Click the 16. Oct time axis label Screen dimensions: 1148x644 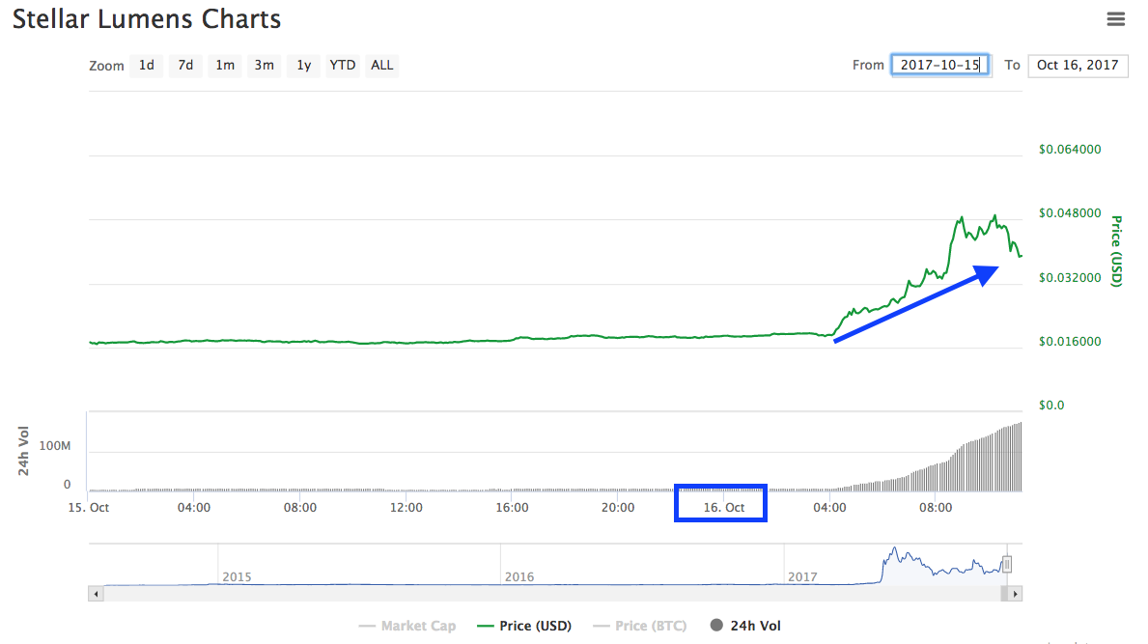[724, 507]
